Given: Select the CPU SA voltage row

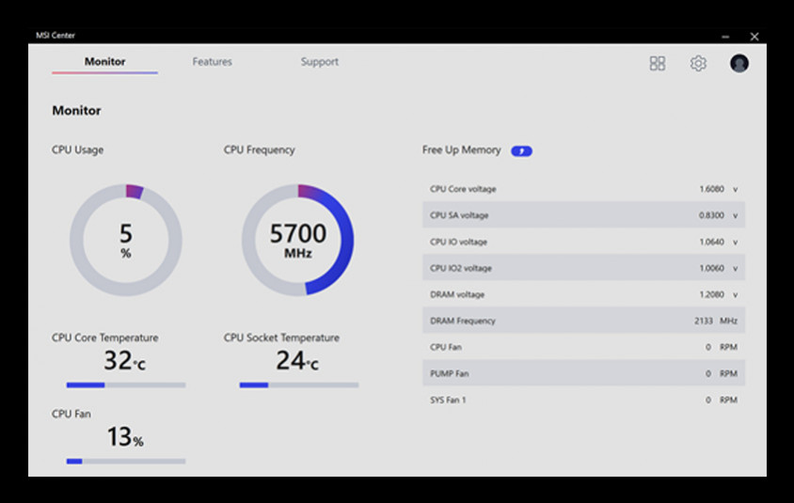Looking at the screenshot, I should tap(583, 215).
